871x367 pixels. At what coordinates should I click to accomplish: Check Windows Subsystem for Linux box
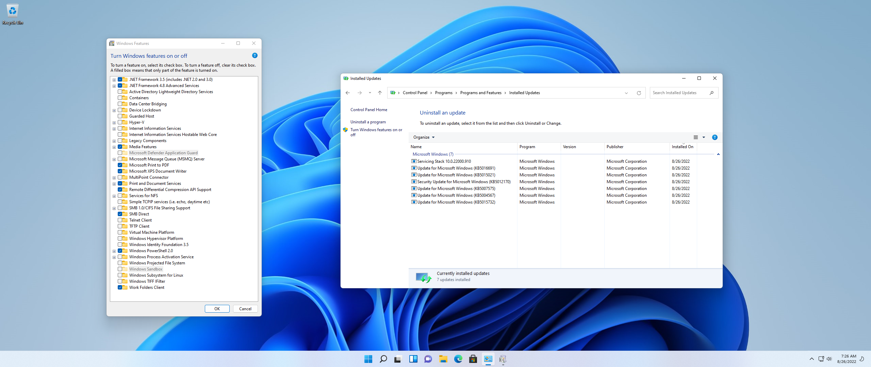click(120, 275)
